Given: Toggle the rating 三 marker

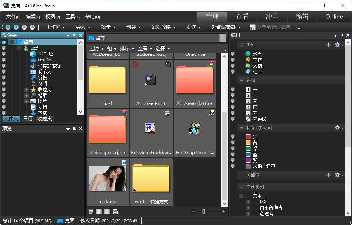Looking at the screenshot, I should (233, 101).
